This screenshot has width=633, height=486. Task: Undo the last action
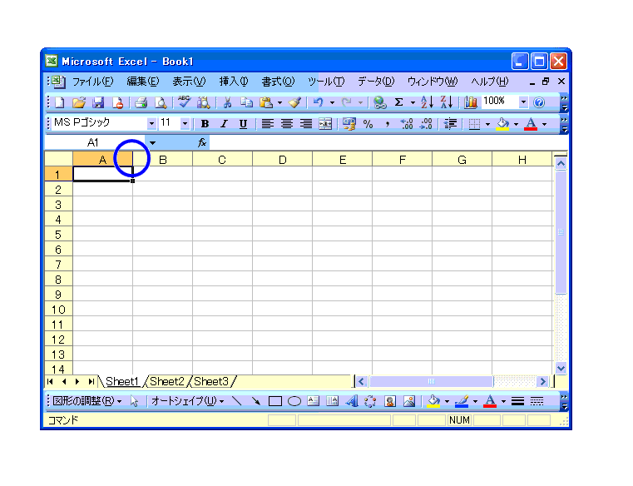[318, 102]
